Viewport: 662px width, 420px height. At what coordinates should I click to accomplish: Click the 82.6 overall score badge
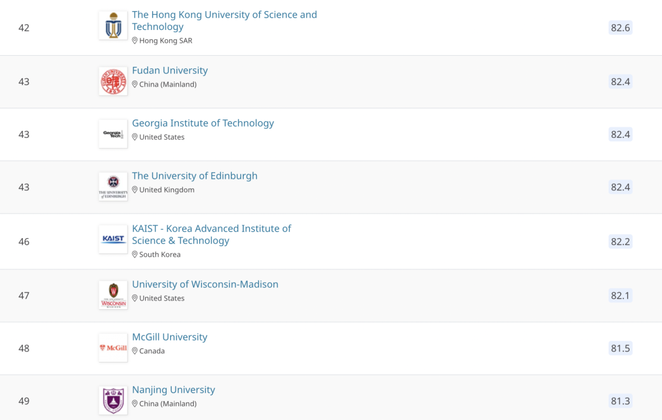click(x=620, y=28)
